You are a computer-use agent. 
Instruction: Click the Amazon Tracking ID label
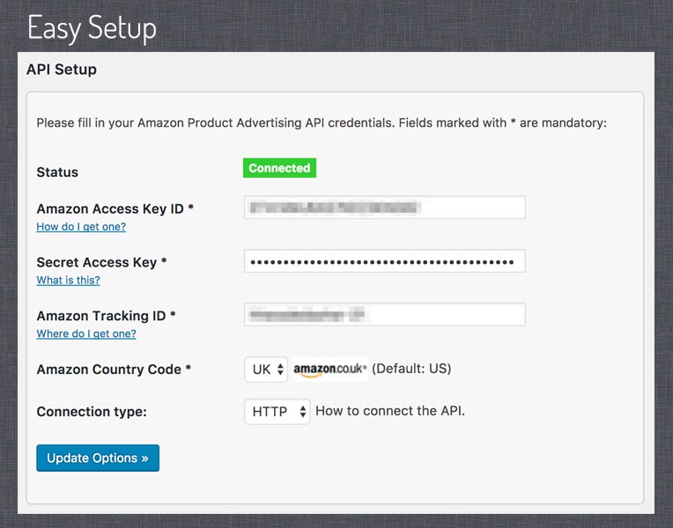point(106,316)
